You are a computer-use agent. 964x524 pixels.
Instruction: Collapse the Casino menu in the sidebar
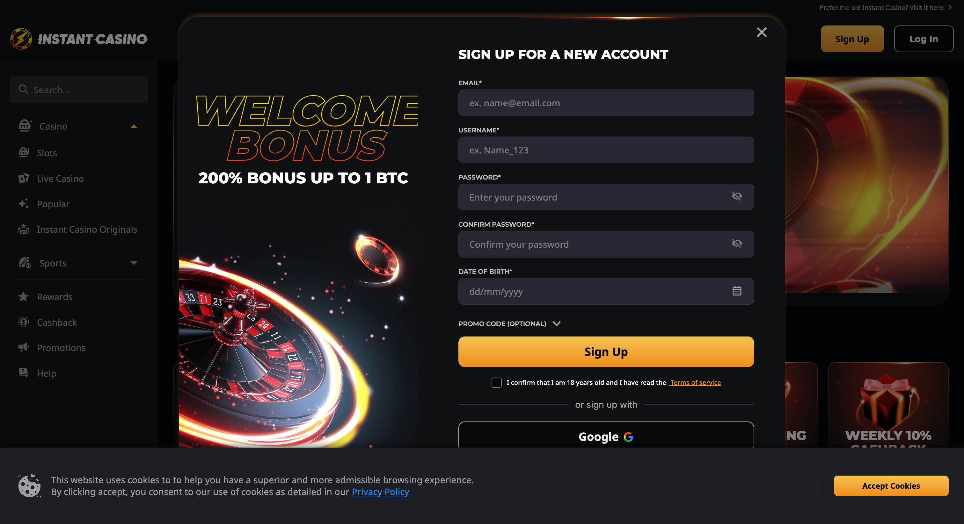pyautogui.click(x=134, y=126)
